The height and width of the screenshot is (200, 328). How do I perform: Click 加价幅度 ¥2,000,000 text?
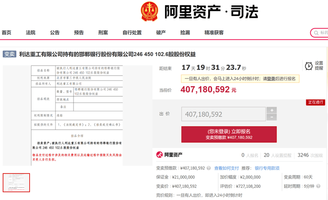click(x=240, y=177)
